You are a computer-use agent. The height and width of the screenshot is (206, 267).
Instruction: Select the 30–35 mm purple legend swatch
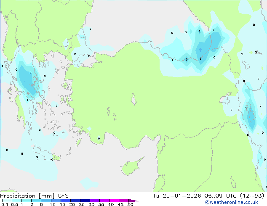tap(94, 201)
